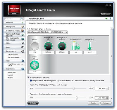Click the Appliquer button
The height and width of the screenshot is (110, 117).
point(106,103)
